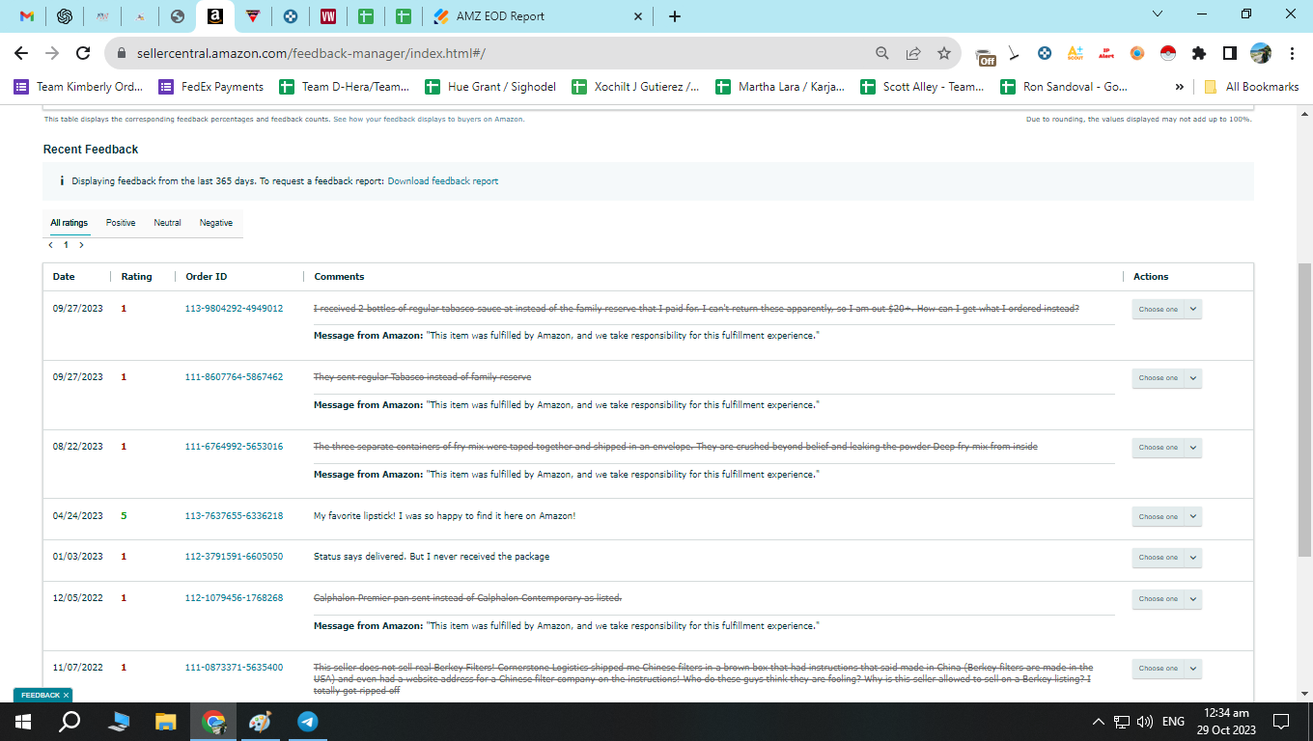Show hidden system tray icons
Viewport: 1313px width, 741px height.
1098,722
